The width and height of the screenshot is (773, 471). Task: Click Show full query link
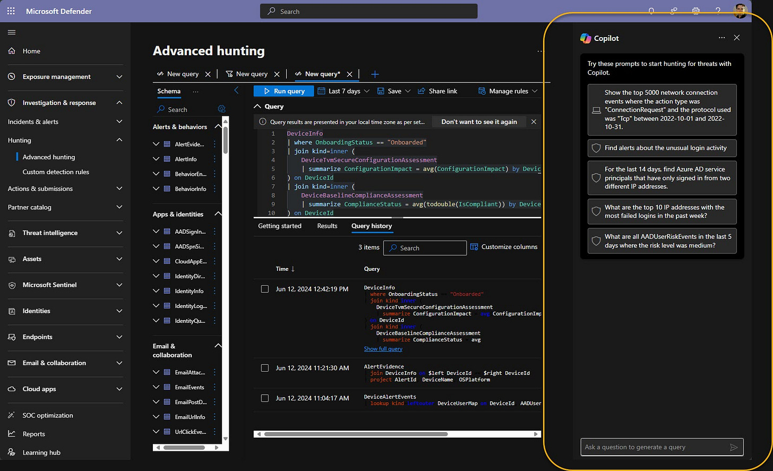[383, 349]
